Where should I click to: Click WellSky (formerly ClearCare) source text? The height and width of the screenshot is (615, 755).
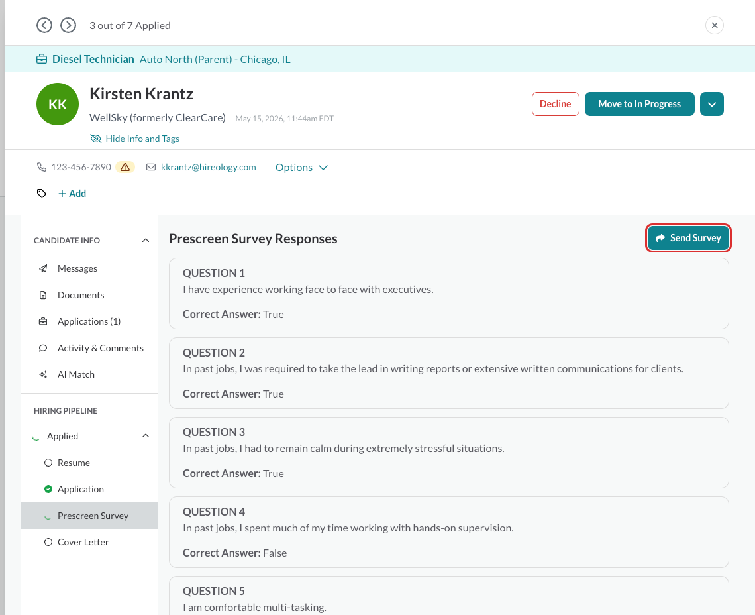pyautogui.click(x=158, y=117)
